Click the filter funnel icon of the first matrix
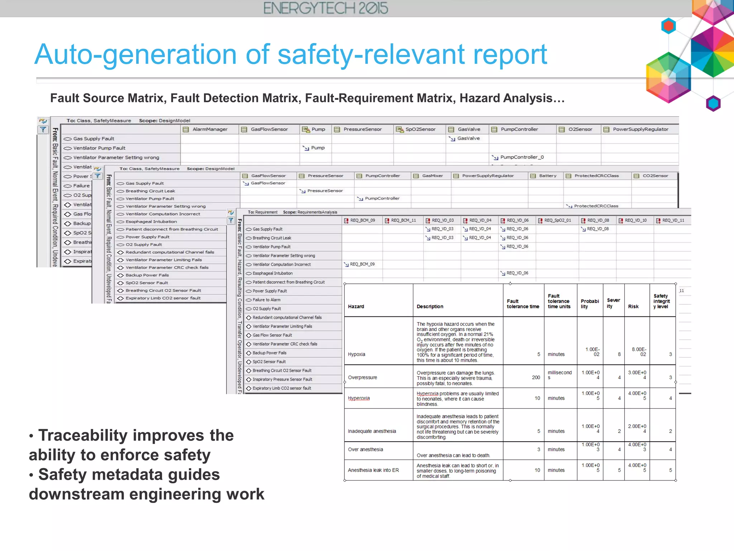Viewport: 734px width, 551px height. click(x=43, y=129)
